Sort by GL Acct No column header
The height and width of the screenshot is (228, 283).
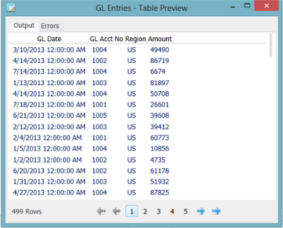pos(106,39)
